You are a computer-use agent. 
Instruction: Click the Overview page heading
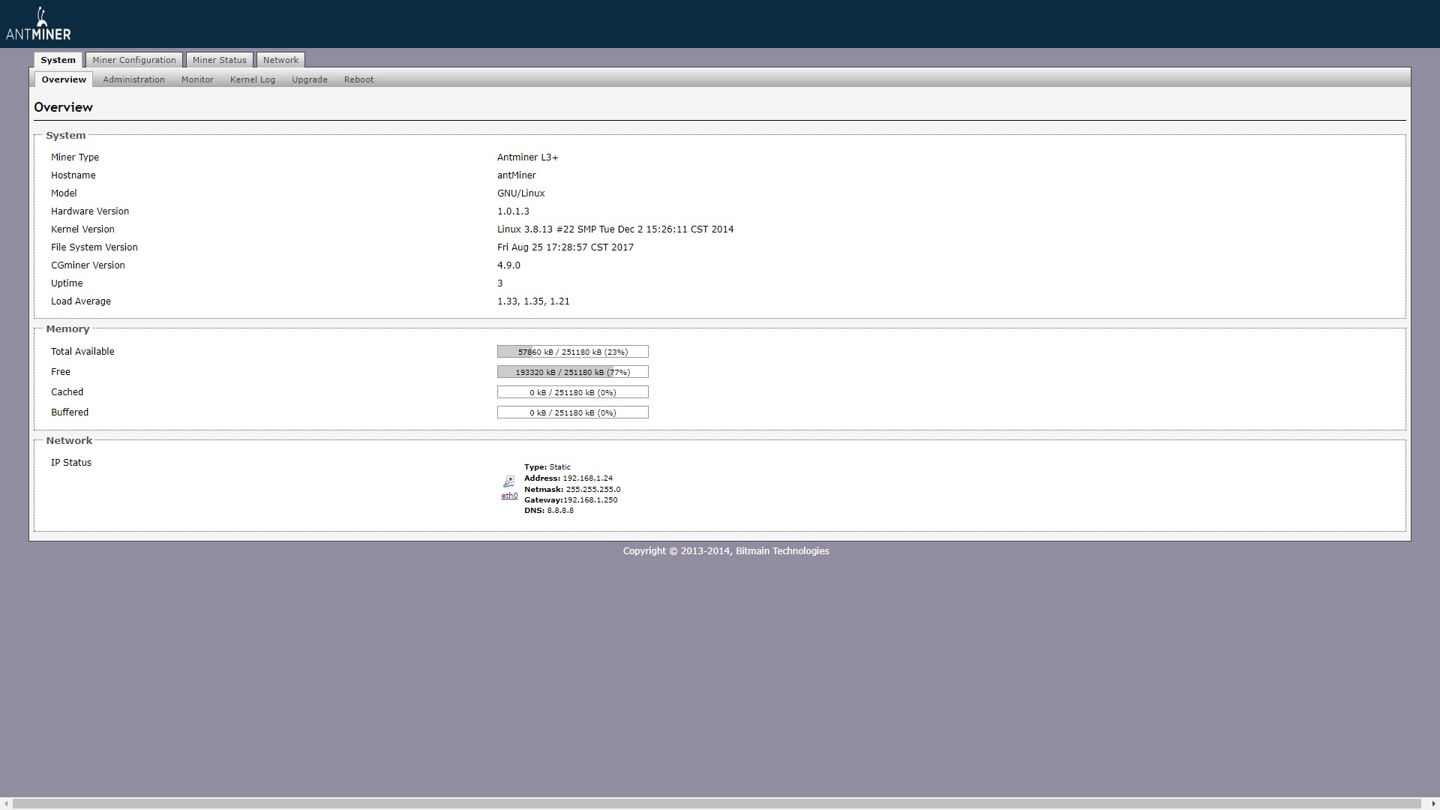(63, 107)
